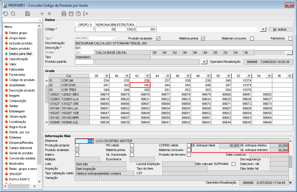Open the dropdown above the Menu list
The width and height of the screenshot is (297, 192).
40,20
